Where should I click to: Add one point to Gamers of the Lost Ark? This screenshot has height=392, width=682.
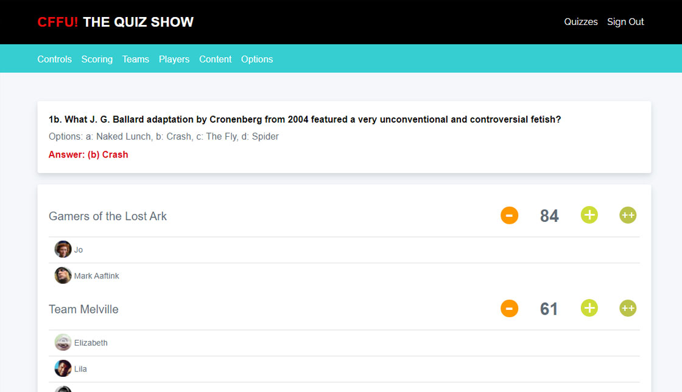click(x=589, y=215)
